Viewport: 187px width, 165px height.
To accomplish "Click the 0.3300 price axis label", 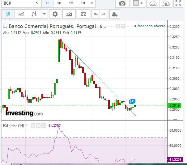I will (174, 27).
